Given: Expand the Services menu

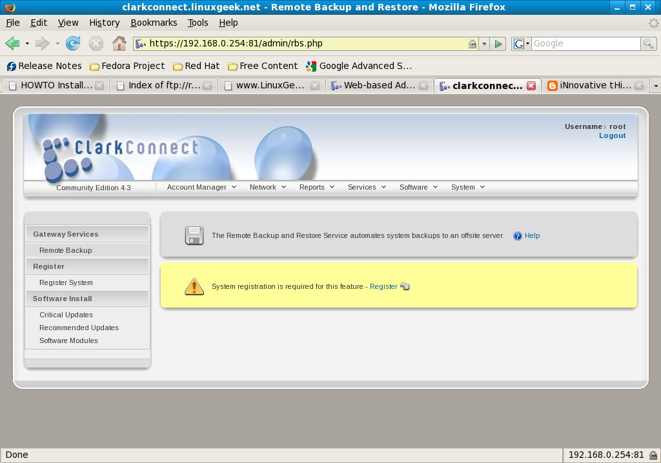Looking at the screenshot, I should 367,187.
